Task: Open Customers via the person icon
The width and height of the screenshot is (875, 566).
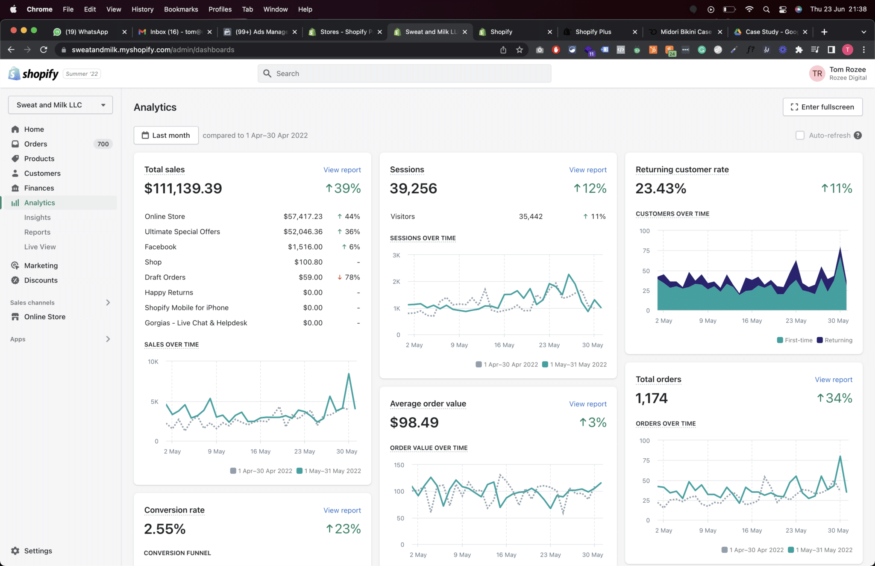Action: [x=15, y=173]
